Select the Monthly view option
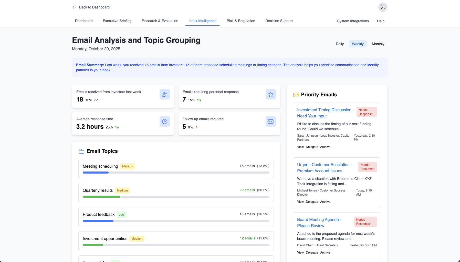Viewport: 460px width, 262px height. tap(378, 44)
